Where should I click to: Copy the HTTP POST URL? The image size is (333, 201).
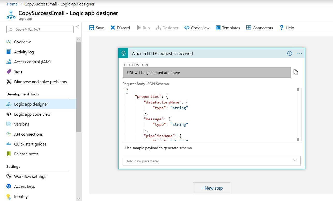tap(296, 72)
